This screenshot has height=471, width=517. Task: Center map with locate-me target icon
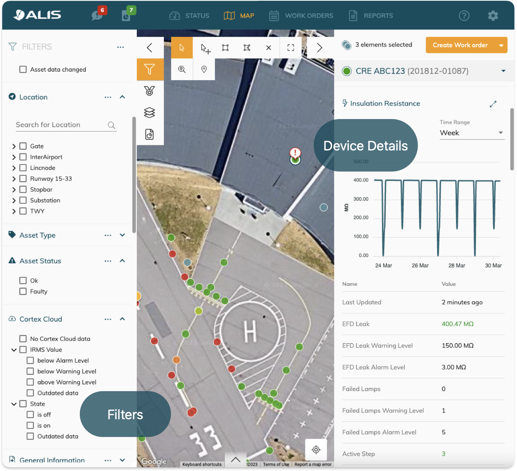[316, 450]
